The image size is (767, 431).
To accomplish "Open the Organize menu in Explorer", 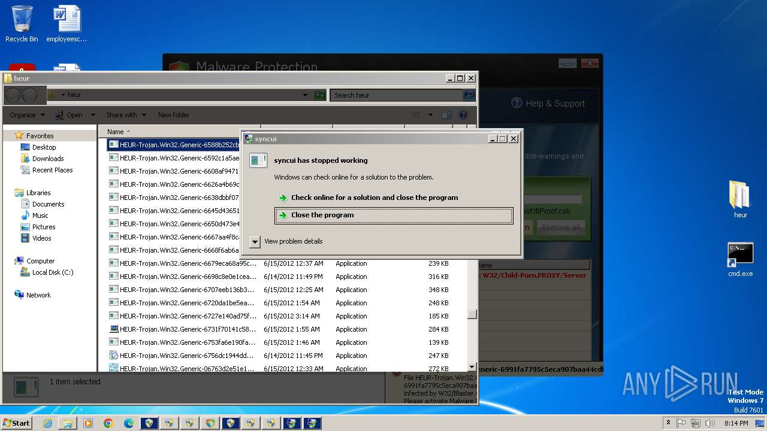I will click(27, 115).
